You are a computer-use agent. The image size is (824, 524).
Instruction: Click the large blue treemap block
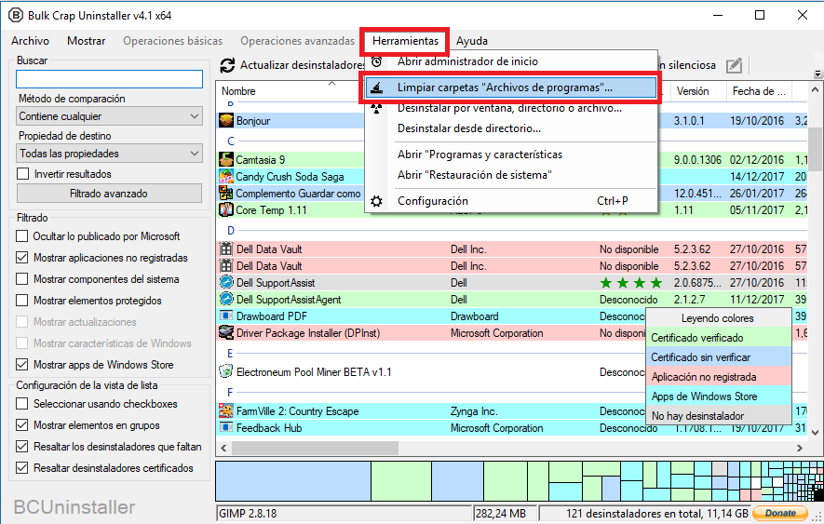tap(293, 481)
